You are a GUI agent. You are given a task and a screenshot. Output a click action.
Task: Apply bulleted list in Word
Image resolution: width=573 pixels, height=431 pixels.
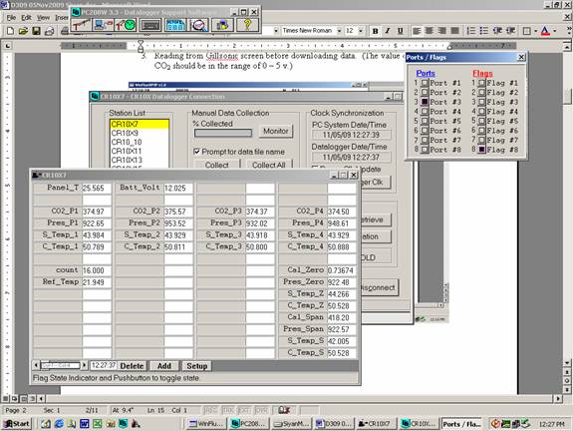click(x=484, y=31)
